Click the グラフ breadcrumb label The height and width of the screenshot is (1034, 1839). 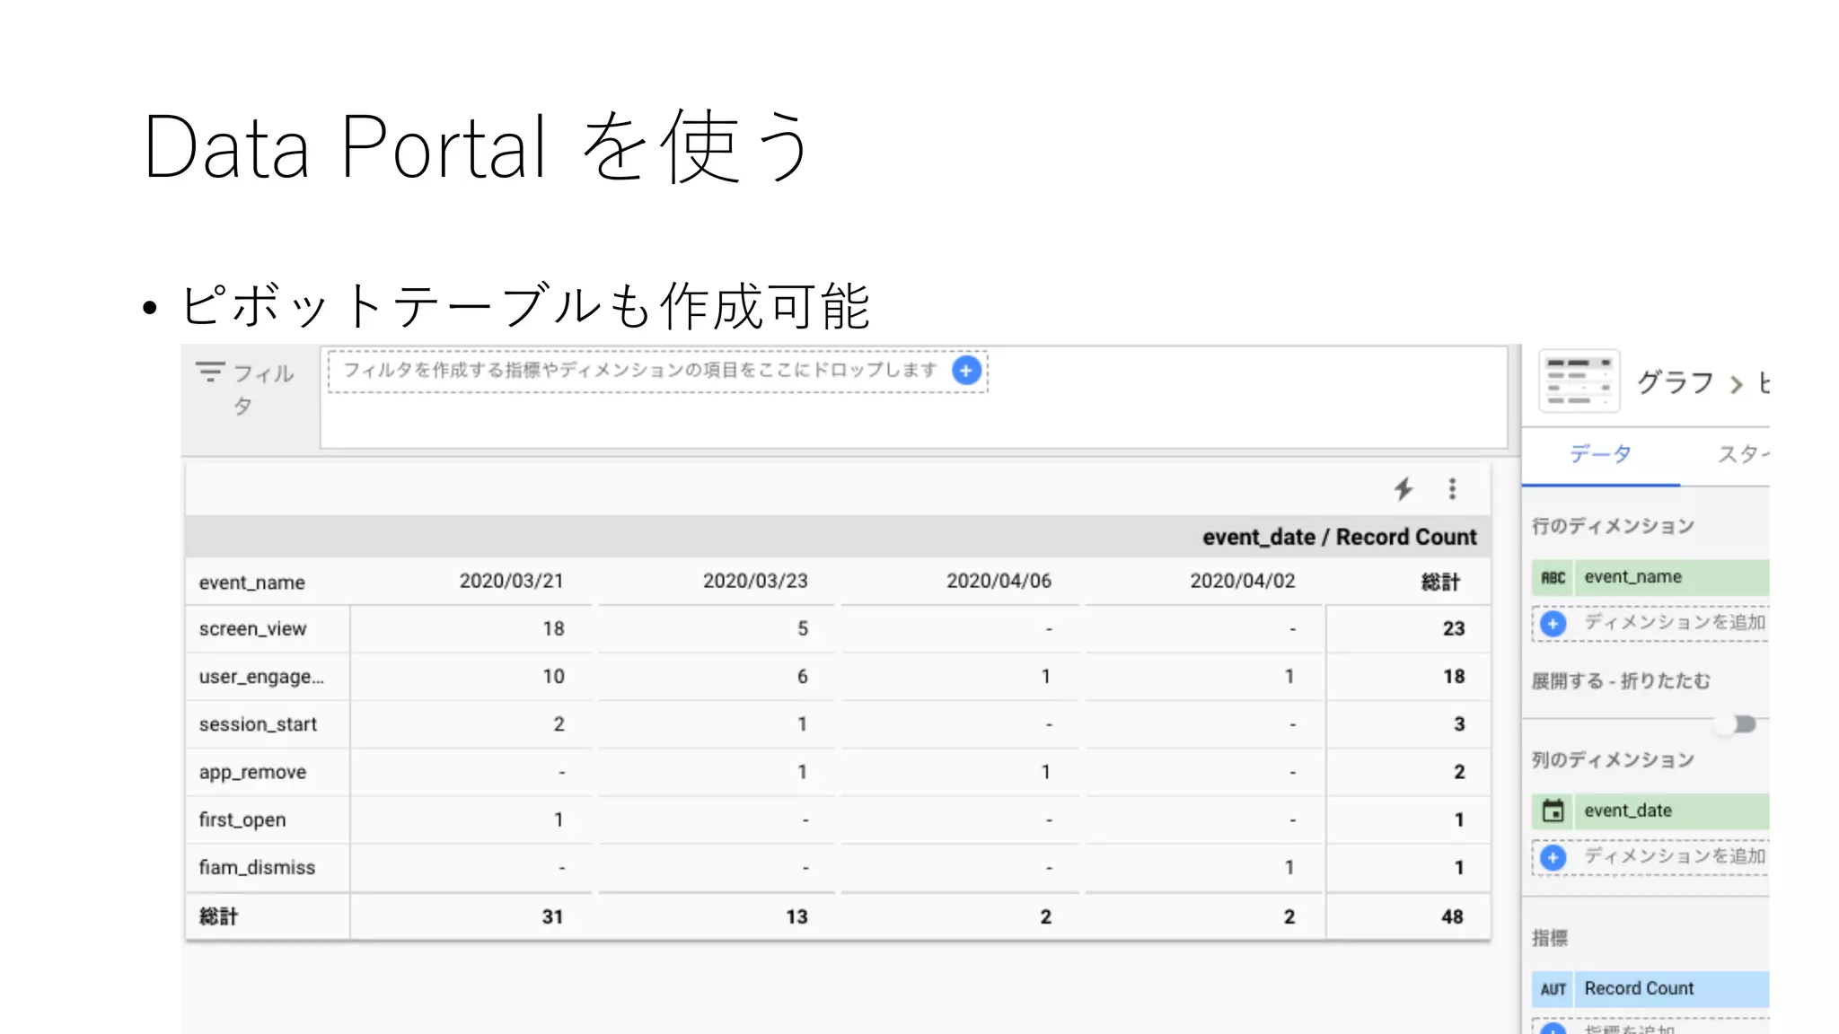click(1676, 383)
